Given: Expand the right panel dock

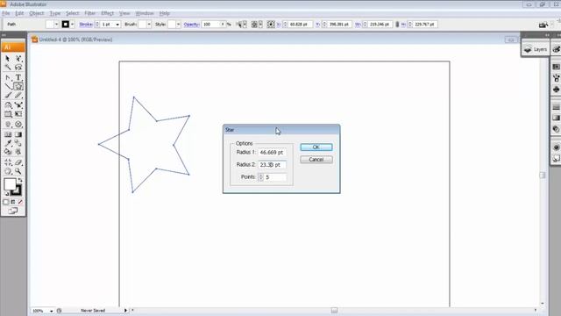Looking at the screenshot, I should [547, 35].
